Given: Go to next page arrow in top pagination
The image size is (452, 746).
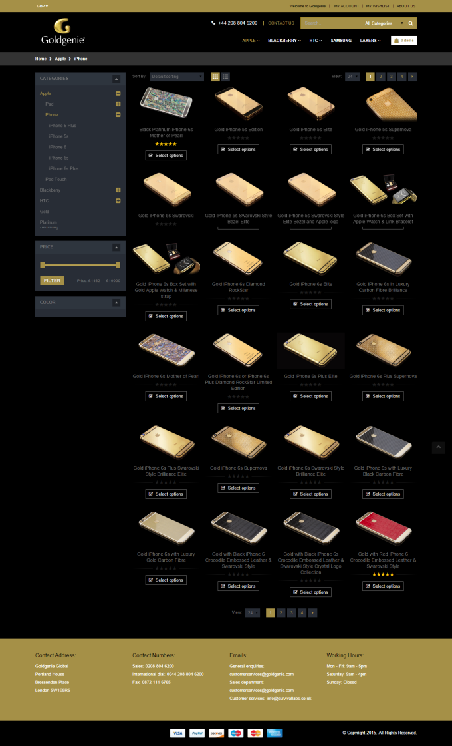Looking at the screenshot, I should (412, 77).
